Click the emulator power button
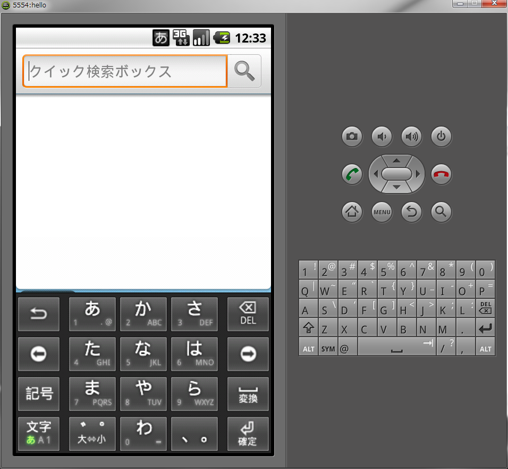Screen dimensions: 508x469 [441, 137]
